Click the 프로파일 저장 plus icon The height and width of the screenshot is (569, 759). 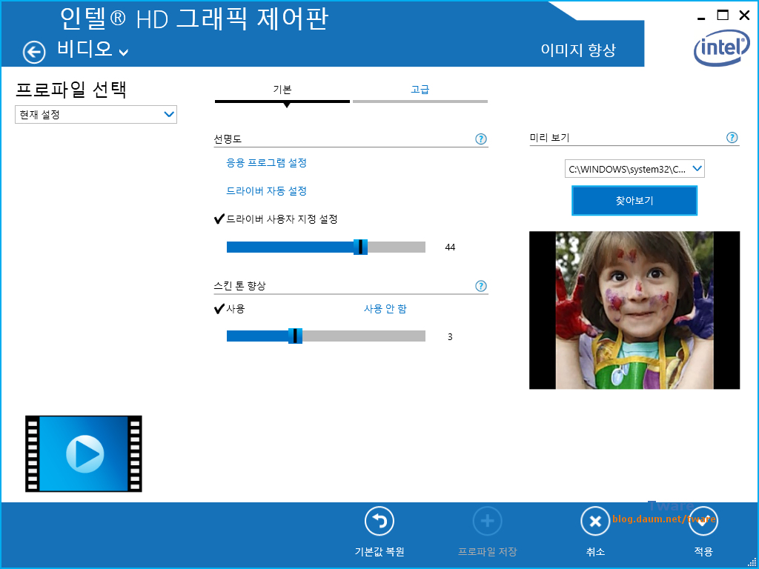(x=487, y=522)
